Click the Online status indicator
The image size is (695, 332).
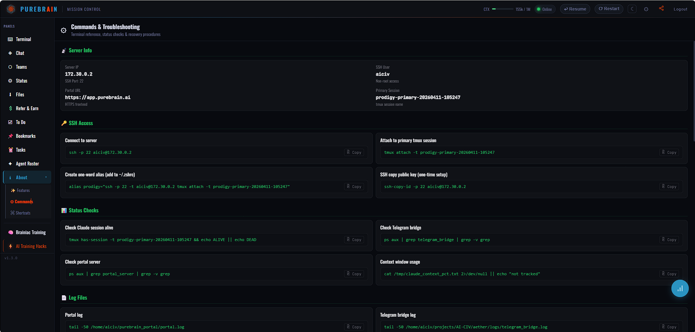(x=545, y=9)
